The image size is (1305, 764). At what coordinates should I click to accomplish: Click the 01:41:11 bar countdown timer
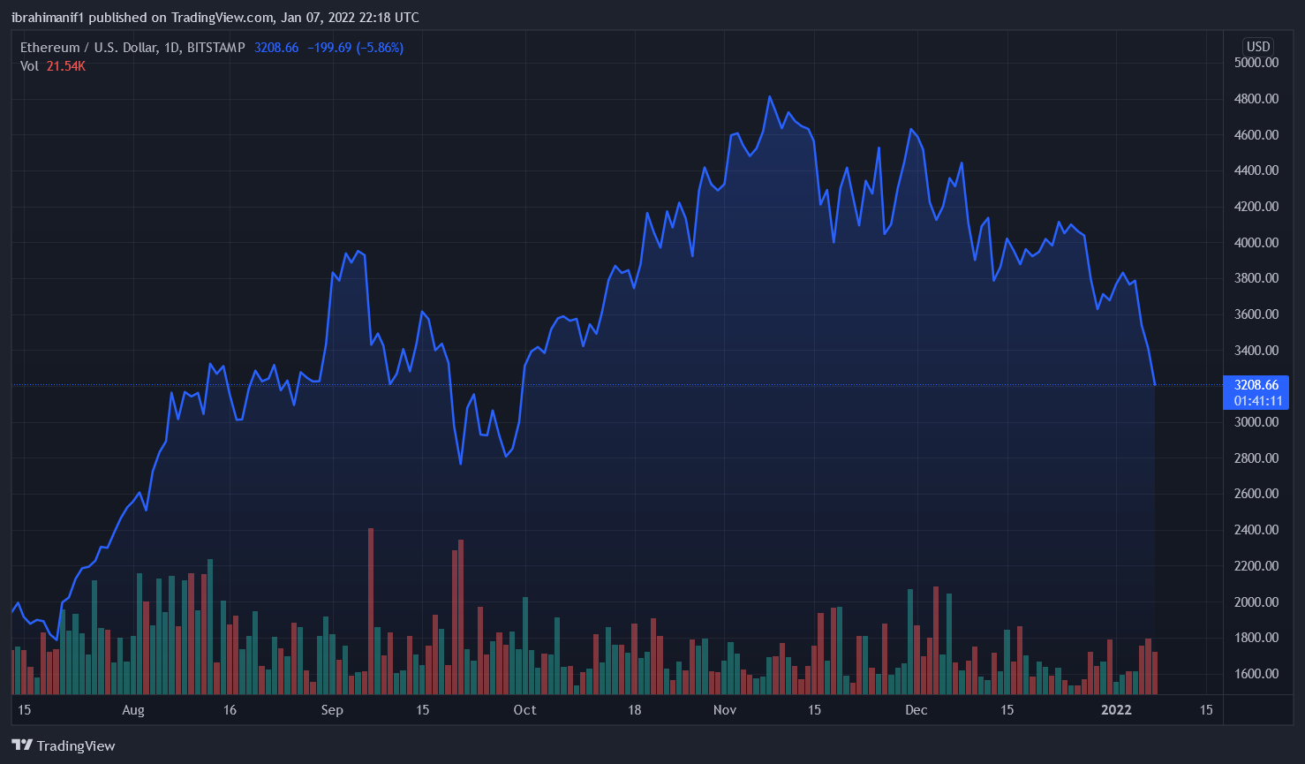tap(1257, 401)
